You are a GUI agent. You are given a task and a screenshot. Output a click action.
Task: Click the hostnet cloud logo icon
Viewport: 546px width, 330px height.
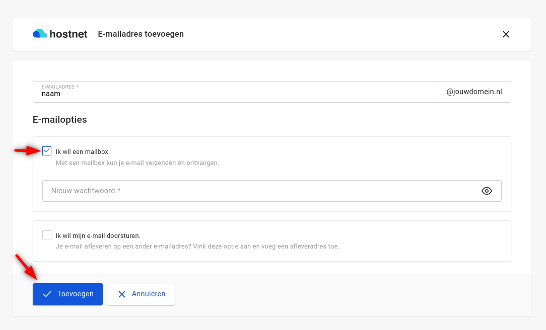tap(40, 34)
